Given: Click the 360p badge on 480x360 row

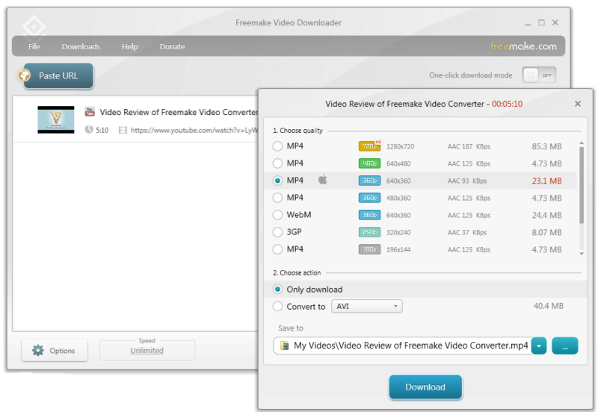Looking at the screenshot, I should [369, 198].
